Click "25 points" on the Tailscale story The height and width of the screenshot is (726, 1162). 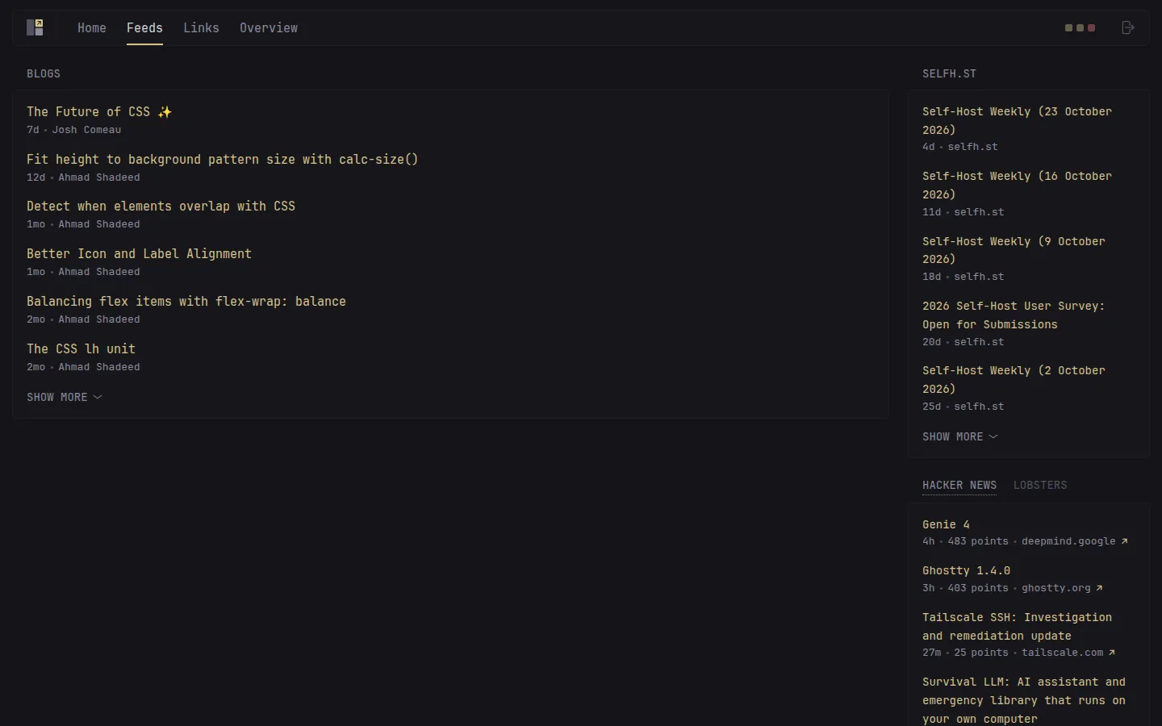981,653
